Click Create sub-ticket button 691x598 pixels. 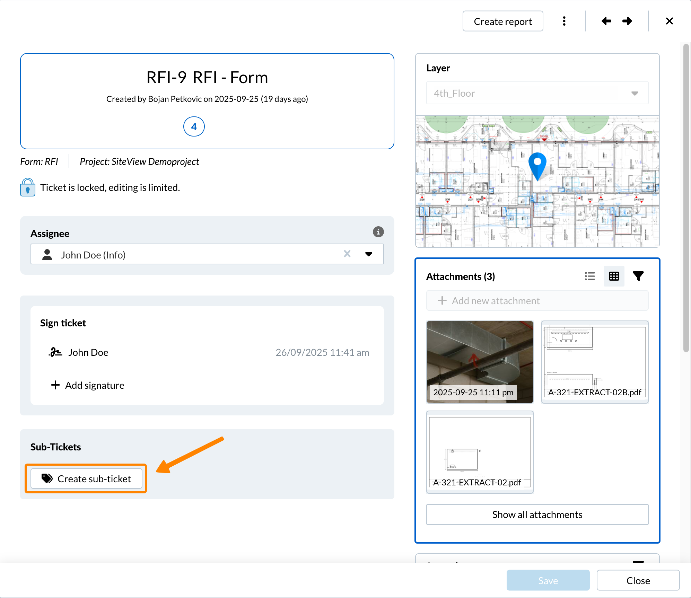click(x=86, y=478)
